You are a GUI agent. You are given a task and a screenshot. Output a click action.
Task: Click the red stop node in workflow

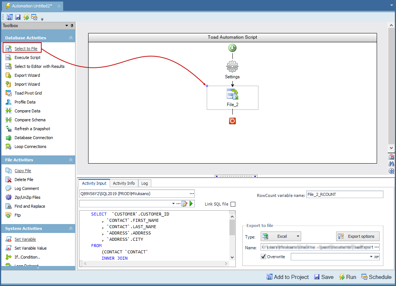point(232,121)
